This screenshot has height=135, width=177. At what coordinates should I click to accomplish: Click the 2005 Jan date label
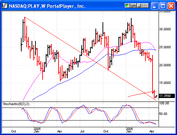pyautogui.click(x=37, y=130)
